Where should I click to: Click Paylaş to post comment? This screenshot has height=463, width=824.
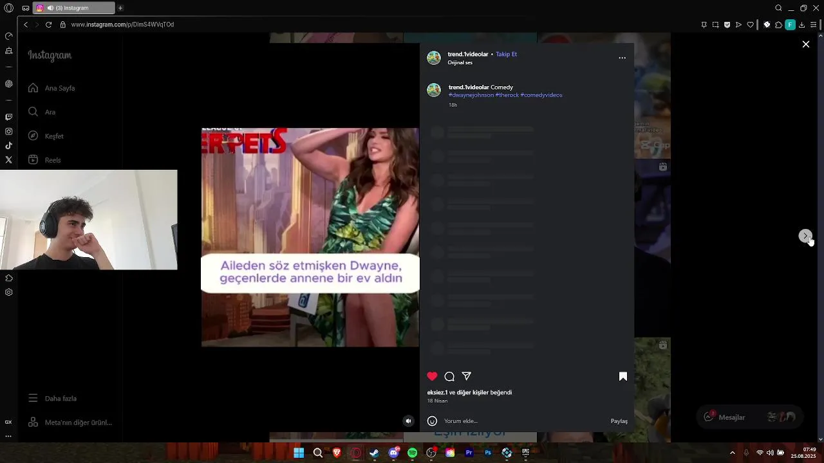coord(619,421)
